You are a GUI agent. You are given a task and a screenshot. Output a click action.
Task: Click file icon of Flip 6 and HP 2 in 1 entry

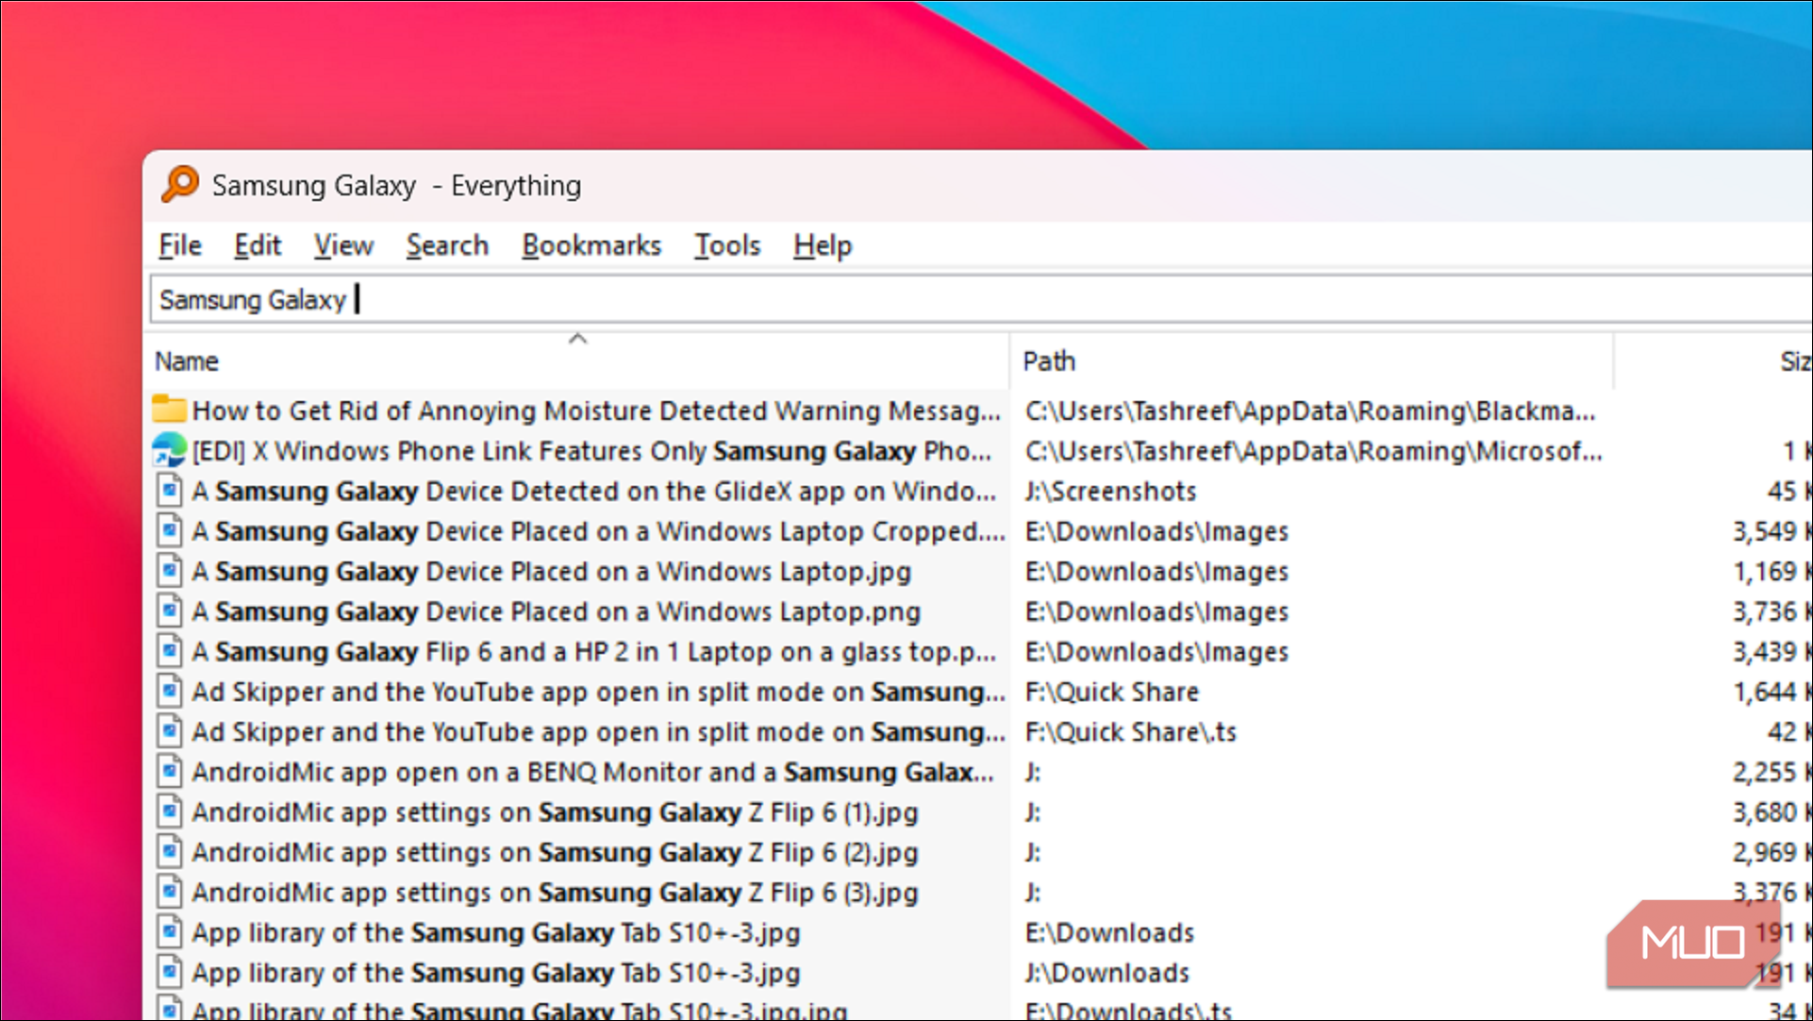(x=169, y=651)
